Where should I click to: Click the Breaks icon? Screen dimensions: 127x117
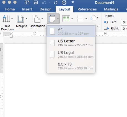pos(80,19)
